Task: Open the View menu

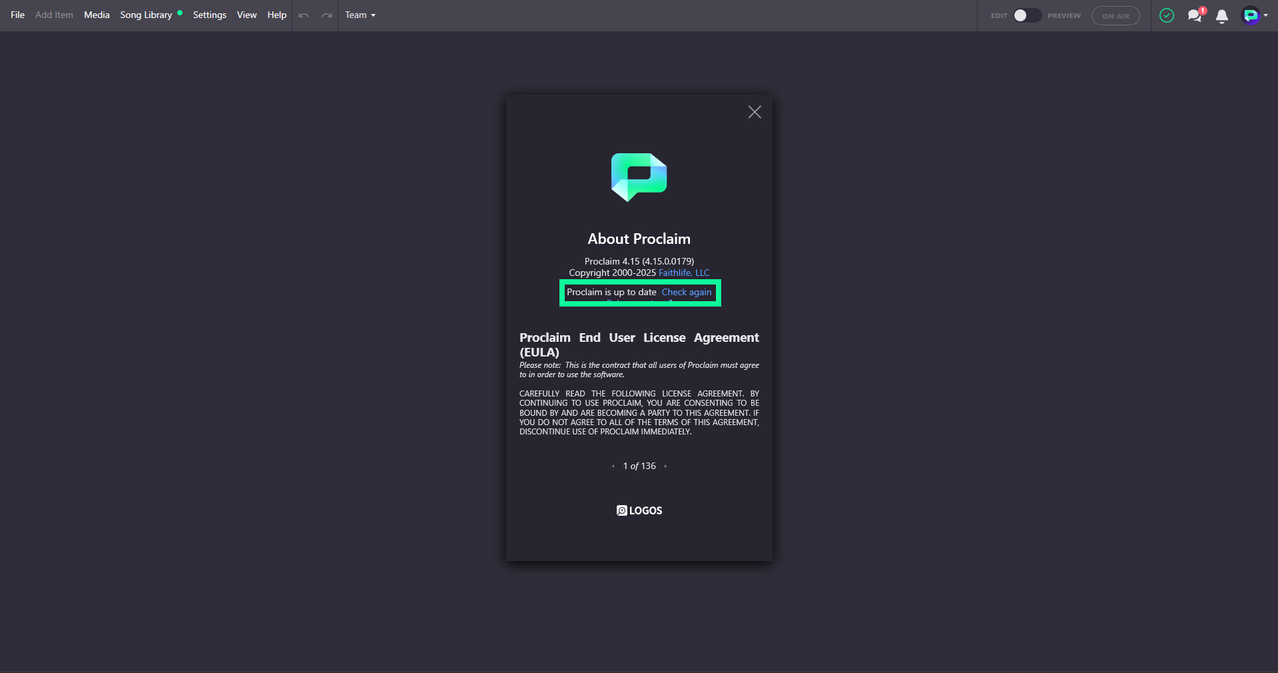Action: coord(246,15)
